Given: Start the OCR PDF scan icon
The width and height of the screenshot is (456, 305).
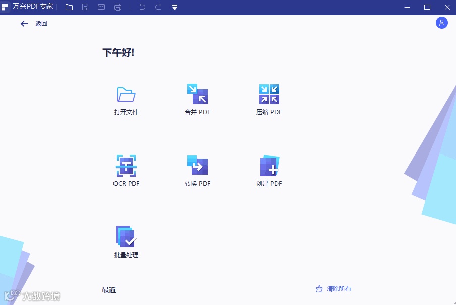Looking at the screenshot, I should coord(126,166).
